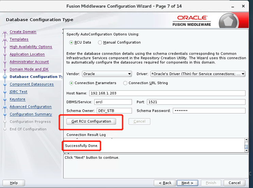
Task: Click the 'Successfully Done.' log text
Action: coord(82,146)
